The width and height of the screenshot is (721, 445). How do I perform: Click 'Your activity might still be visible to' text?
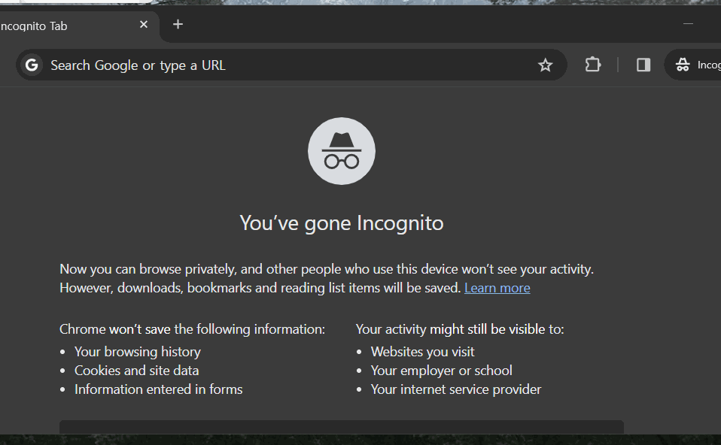460,329
